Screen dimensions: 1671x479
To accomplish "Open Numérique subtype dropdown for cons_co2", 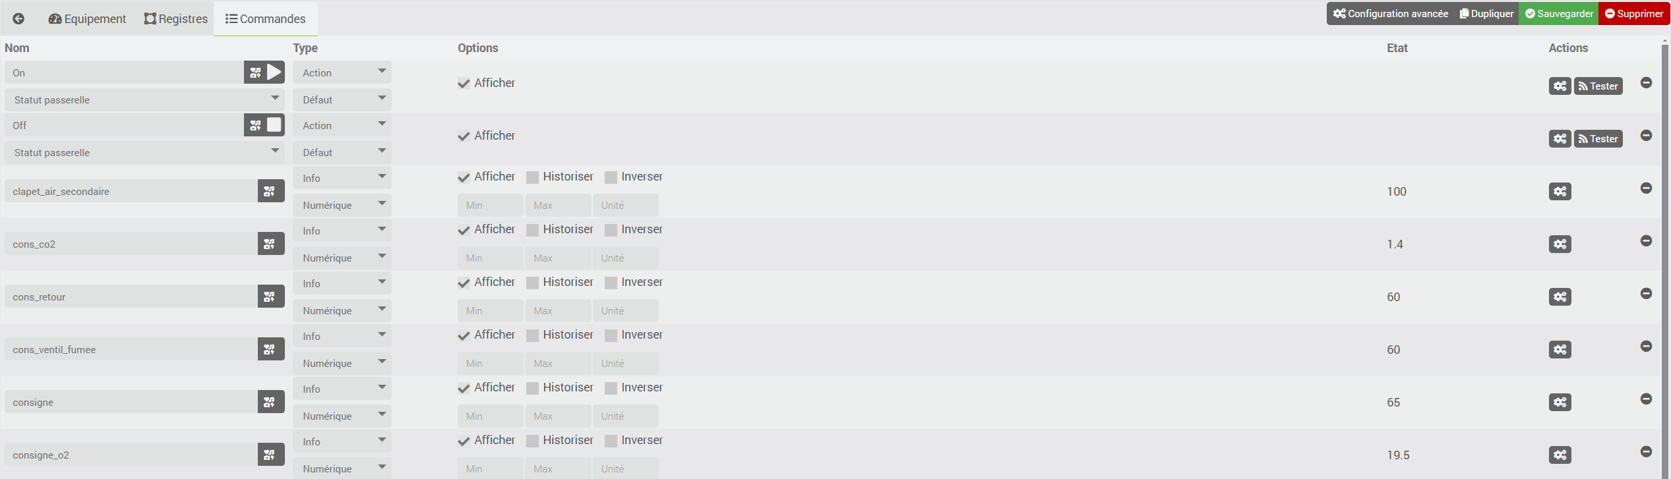I will tap(342, 258).
